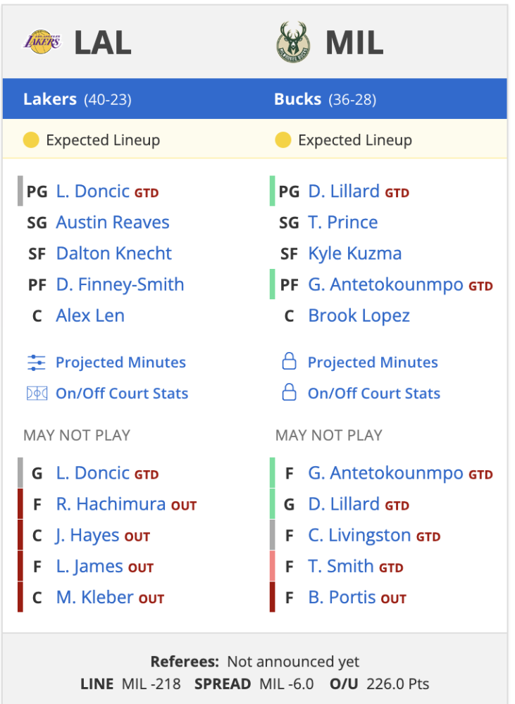Screen dimensions: 515x704
Task: Click the Lakers On/Off Court Stats court icon
Action: (37, 394)
